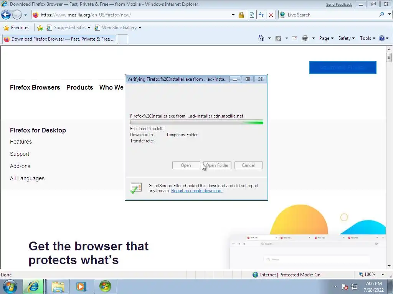Click the red Stop loading icon
Screen dimensions: 393x294
point(271,15)
